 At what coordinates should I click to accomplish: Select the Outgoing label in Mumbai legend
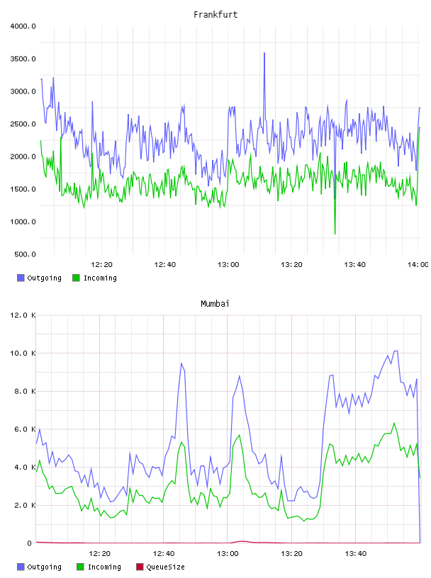pyautogui.click(x=44, y=567)
